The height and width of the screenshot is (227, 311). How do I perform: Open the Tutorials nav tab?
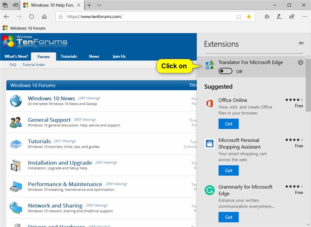(x=69, y=56)
